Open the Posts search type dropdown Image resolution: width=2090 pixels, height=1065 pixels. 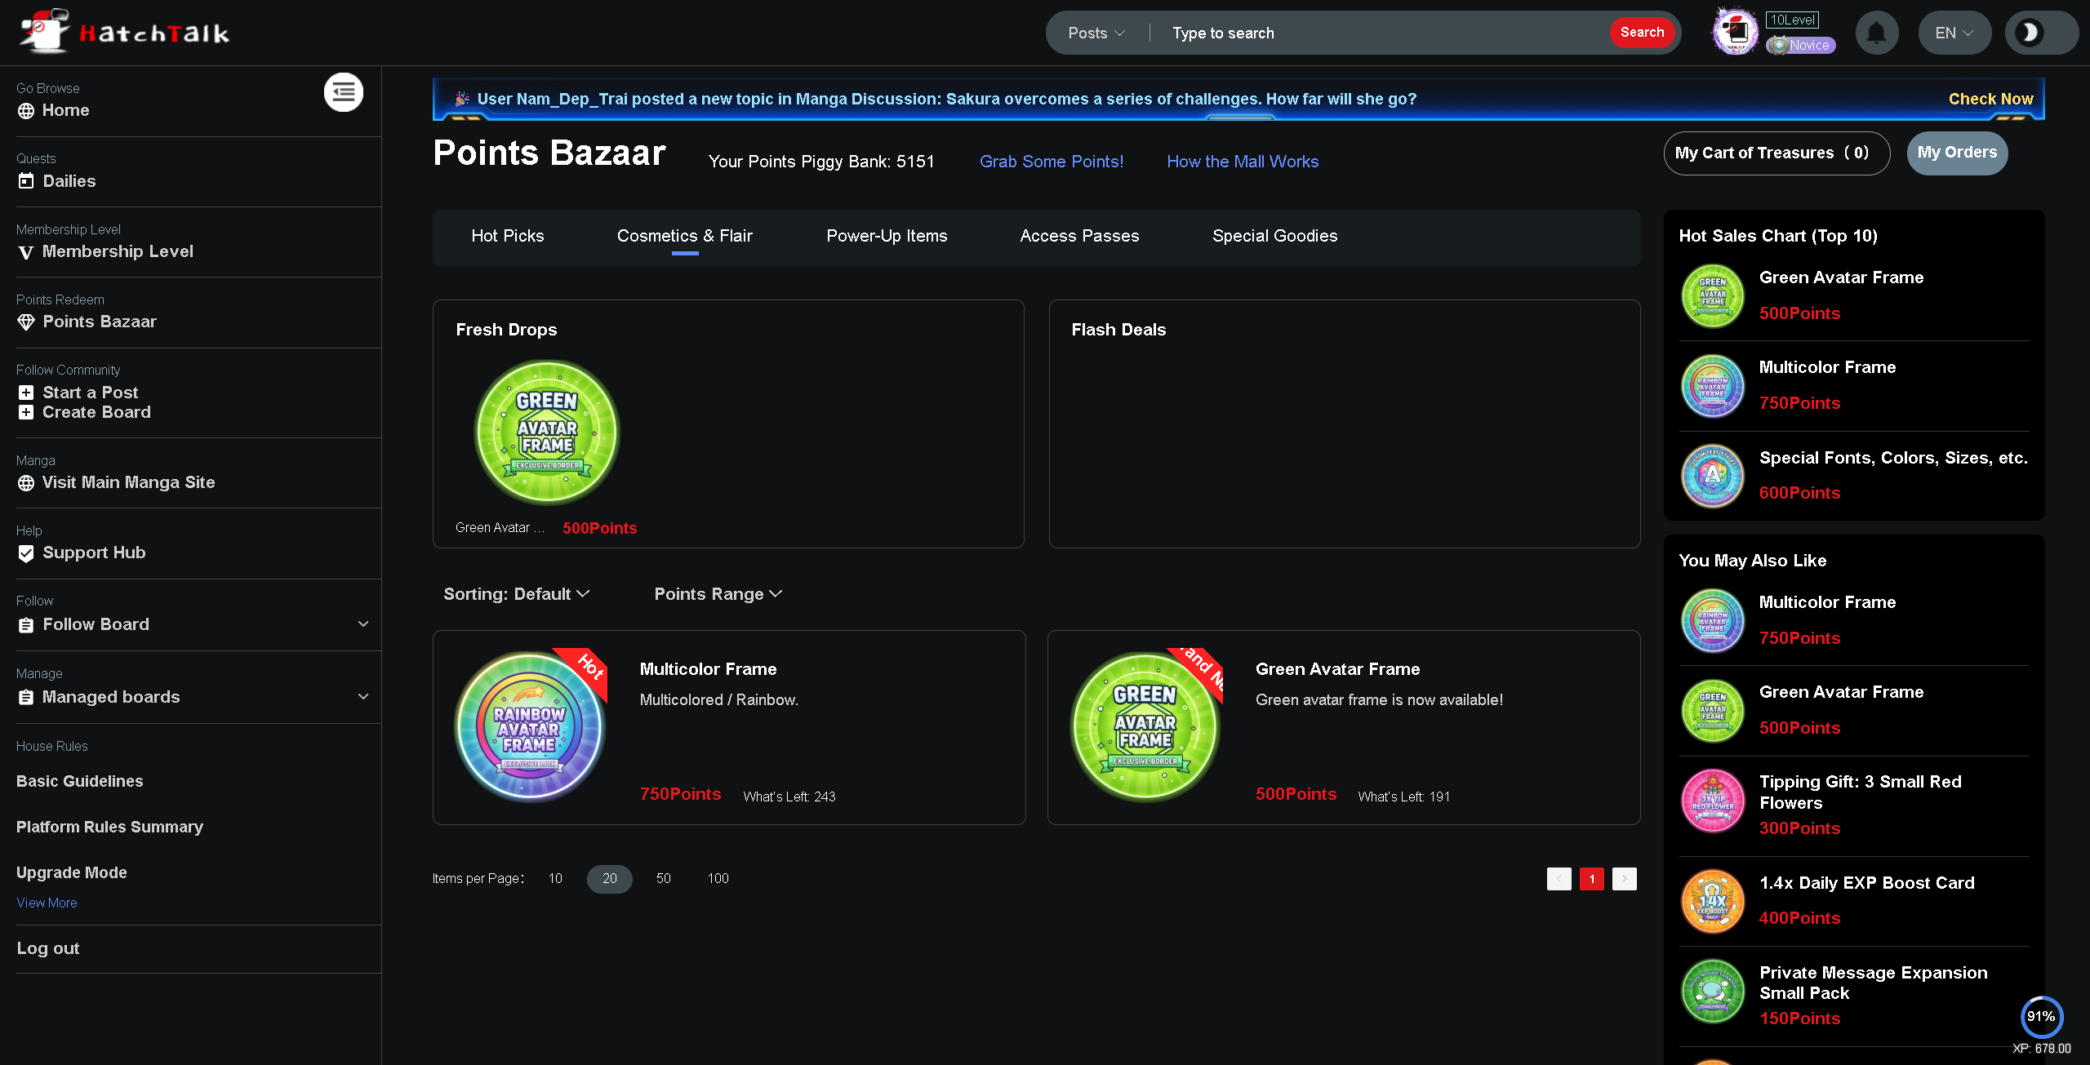(1096, 33)
